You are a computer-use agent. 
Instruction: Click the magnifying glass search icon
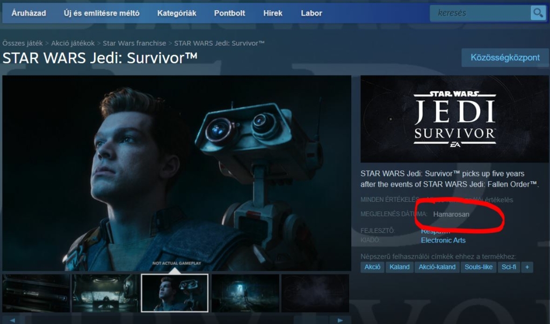pyautogui.click(x=538, y=13)
